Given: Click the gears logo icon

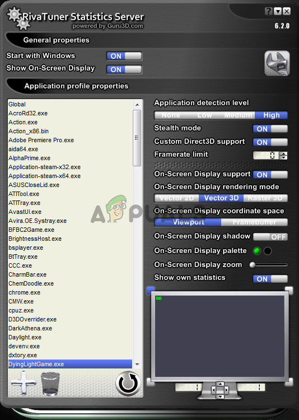Looking at the screenshot, I should (x=18, y=18).
